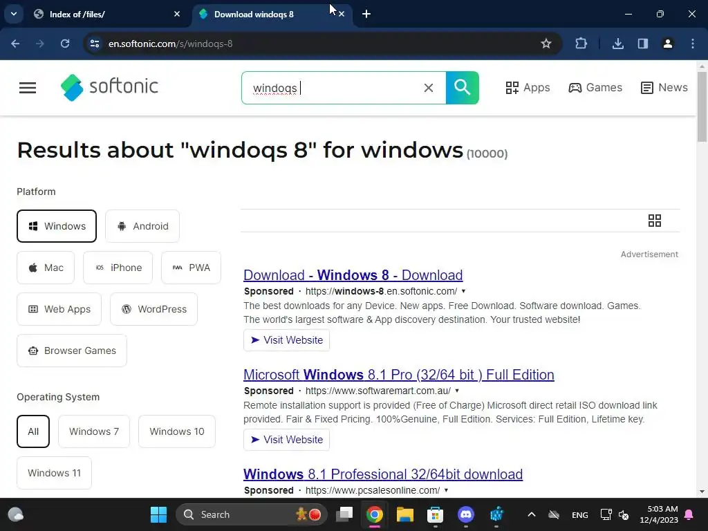Click the page vertical scrollbar thumb
Viewport: 708px width, 531px height.
pyautogui.click(x=702, y=106)
